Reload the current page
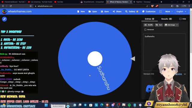The height and width of the screenshot is (108, 192). 11,6
